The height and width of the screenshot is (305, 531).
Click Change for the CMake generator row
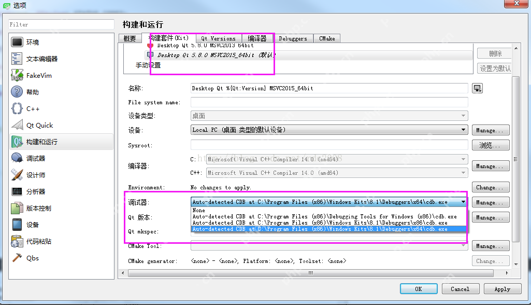coord(491,261)
